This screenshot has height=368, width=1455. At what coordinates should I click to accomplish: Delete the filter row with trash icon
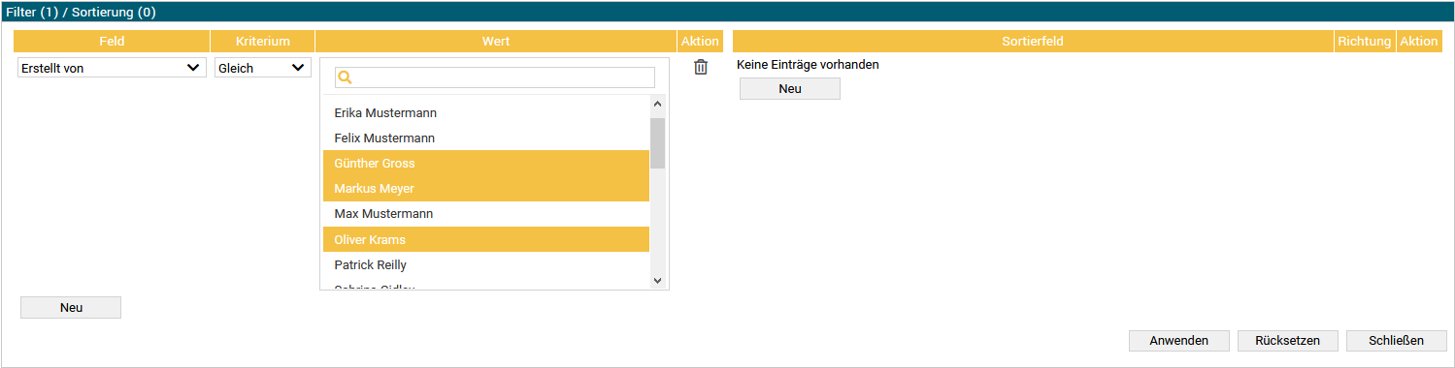[701, 68]
